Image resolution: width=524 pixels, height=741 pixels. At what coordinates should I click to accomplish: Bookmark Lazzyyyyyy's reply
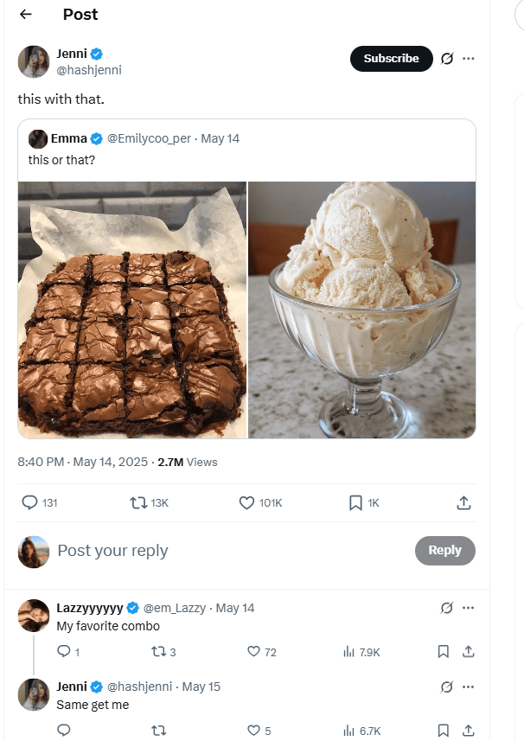point(444,652)
